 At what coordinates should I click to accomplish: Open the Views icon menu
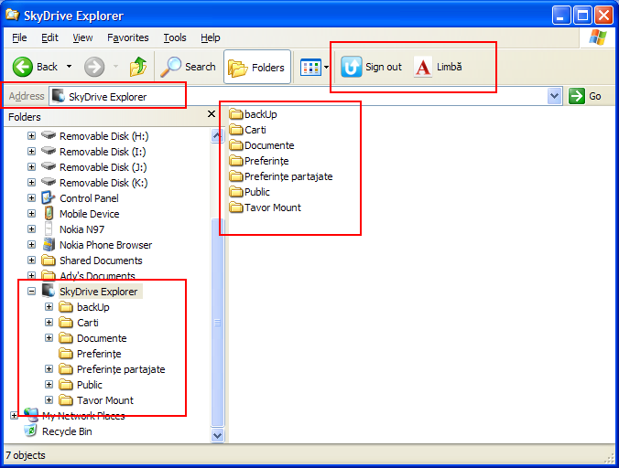click(310, 68)
